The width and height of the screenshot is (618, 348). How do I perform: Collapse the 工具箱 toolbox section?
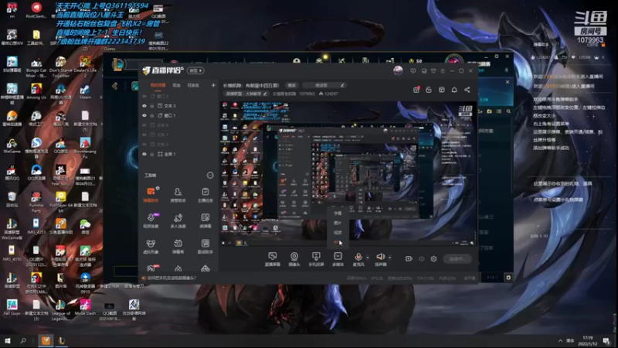(x=210, y=176)
